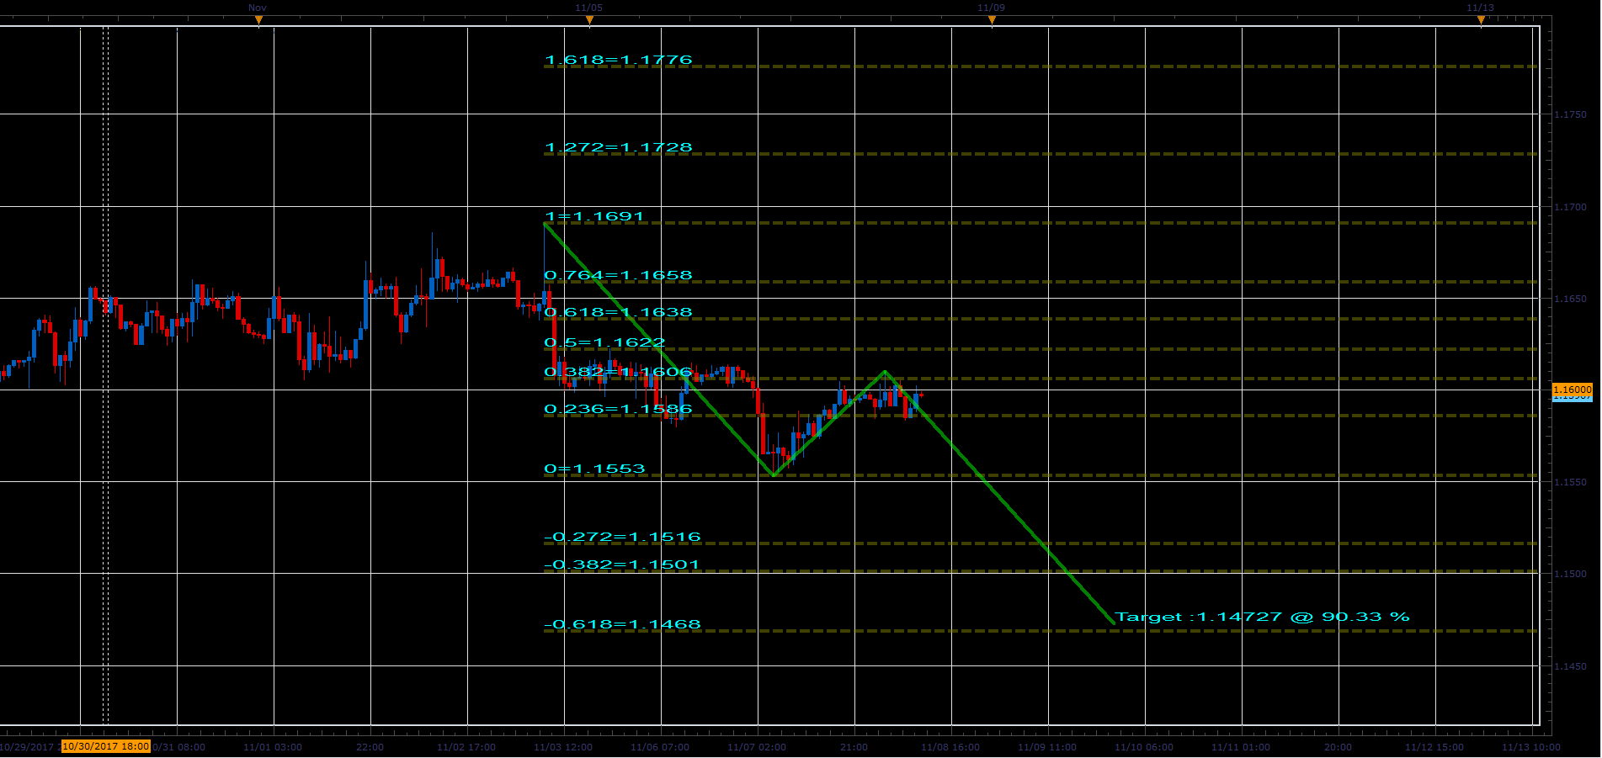Click the 1.1500 price axis label

coord(1570,574)
